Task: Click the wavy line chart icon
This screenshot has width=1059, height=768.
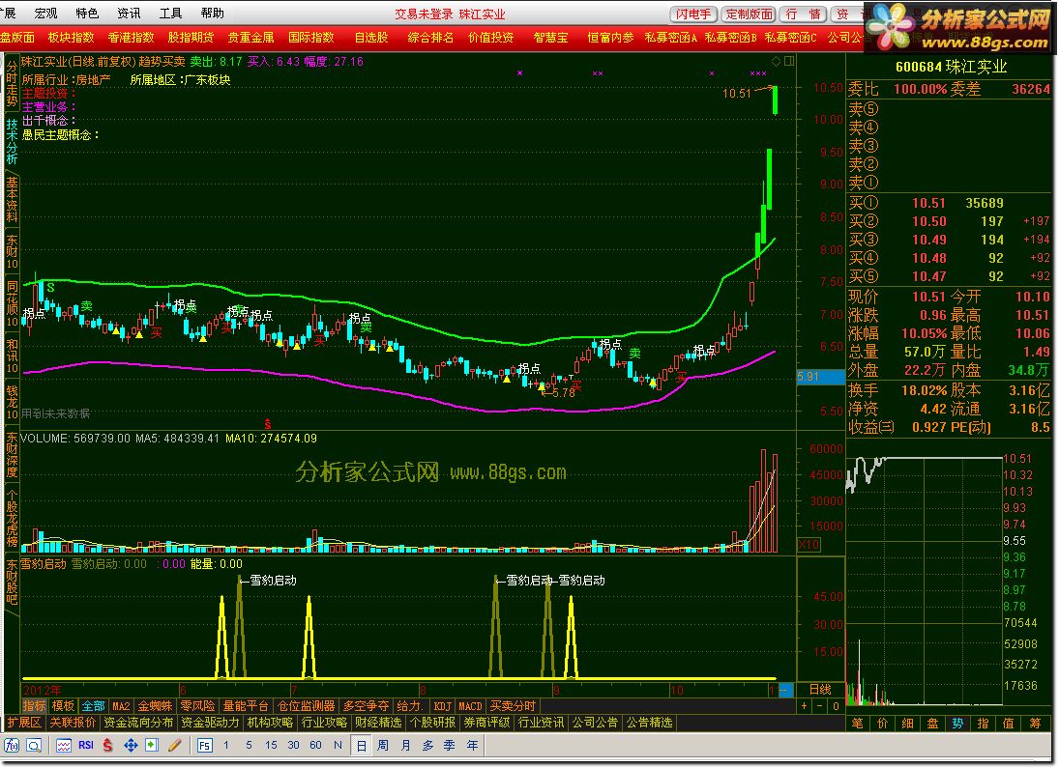Action: click(64, 746)
